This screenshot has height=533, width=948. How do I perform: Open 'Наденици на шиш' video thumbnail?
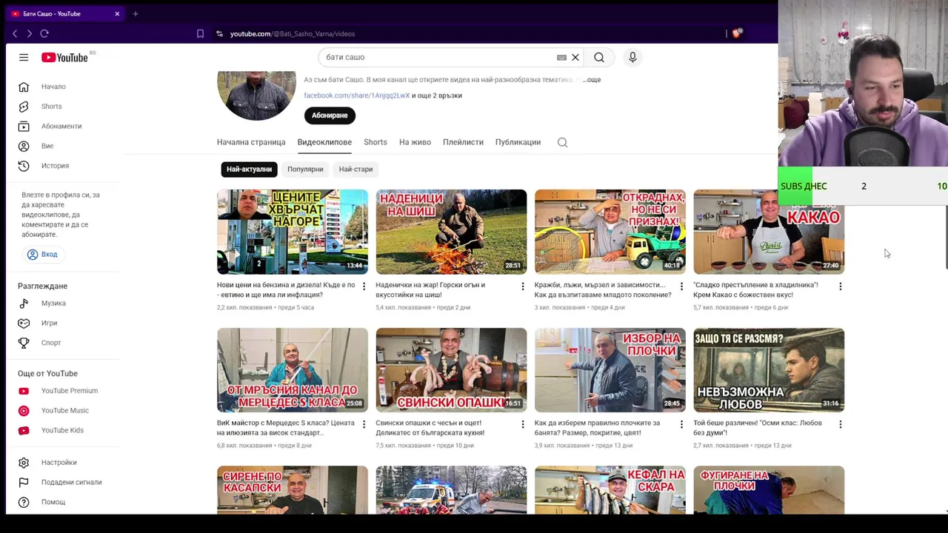451,232
